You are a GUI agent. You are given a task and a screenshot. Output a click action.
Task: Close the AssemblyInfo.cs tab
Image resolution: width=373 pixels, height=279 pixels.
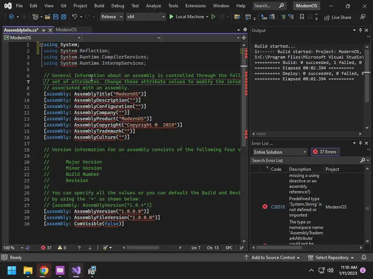coord(50,30)
